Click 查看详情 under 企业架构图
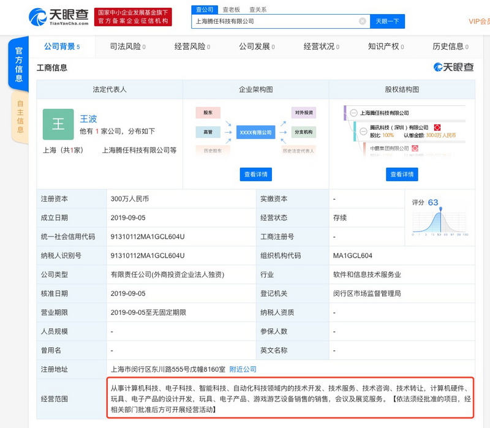The image size is (490, 428). tap(255, 175)
